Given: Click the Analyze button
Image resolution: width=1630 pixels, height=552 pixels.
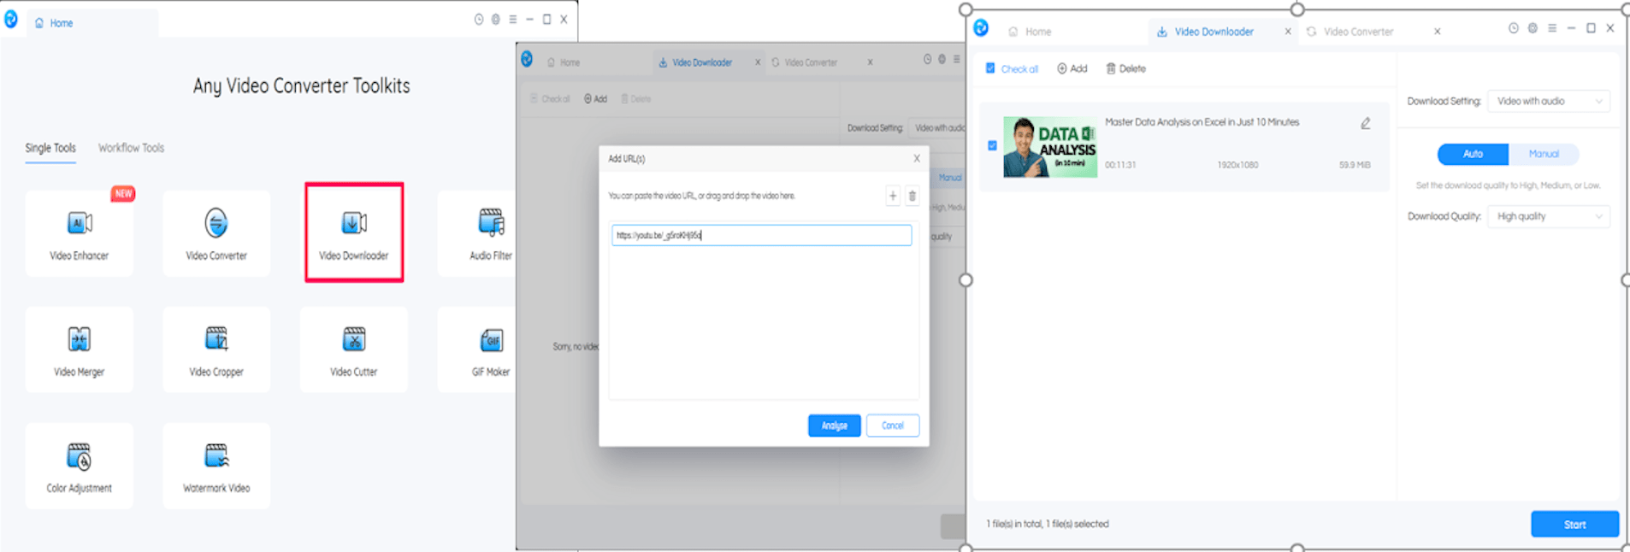Looking at the screenshot, I should [x=835, y=426].
